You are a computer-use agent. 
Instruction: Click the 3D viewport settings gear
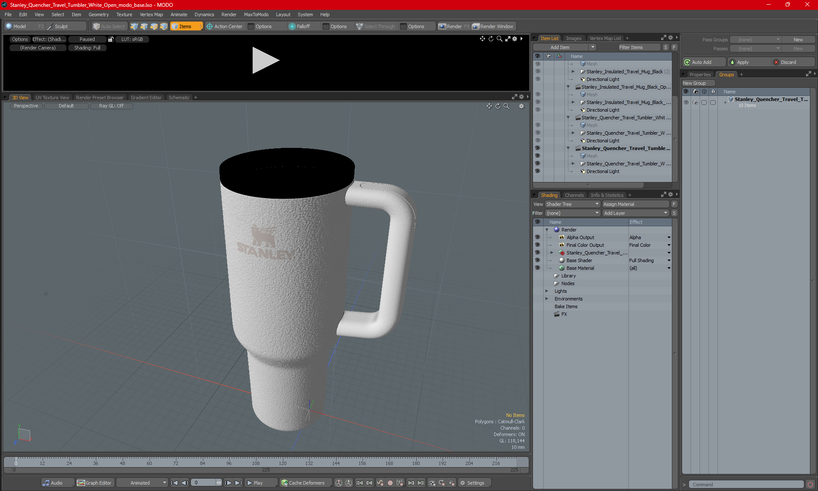521,106
